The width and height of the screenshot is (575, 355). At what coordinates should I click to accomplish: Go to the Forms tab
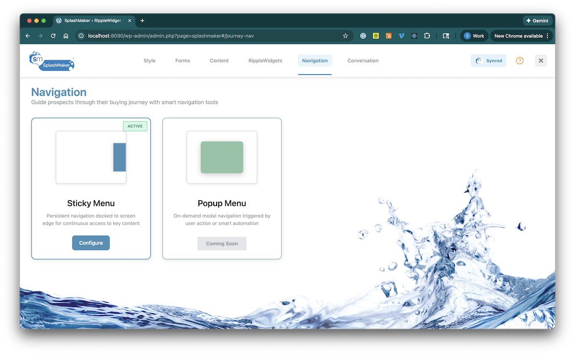tap(183, 61)
